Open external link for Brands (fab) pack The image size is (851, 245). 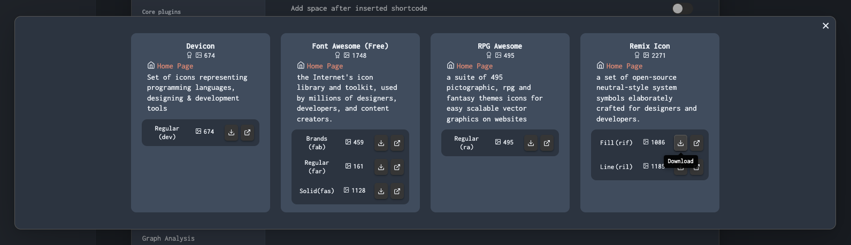point(397,143)
